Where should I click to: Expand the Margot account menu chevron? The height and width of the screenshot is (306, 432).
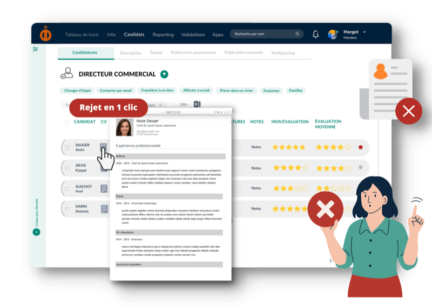coord(364,32)
